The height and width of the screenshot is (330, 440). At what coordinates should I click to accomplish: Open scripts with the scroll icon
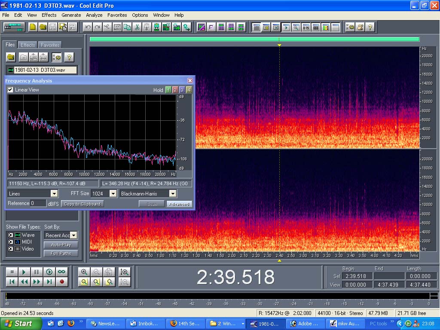(x=361, y=27)
